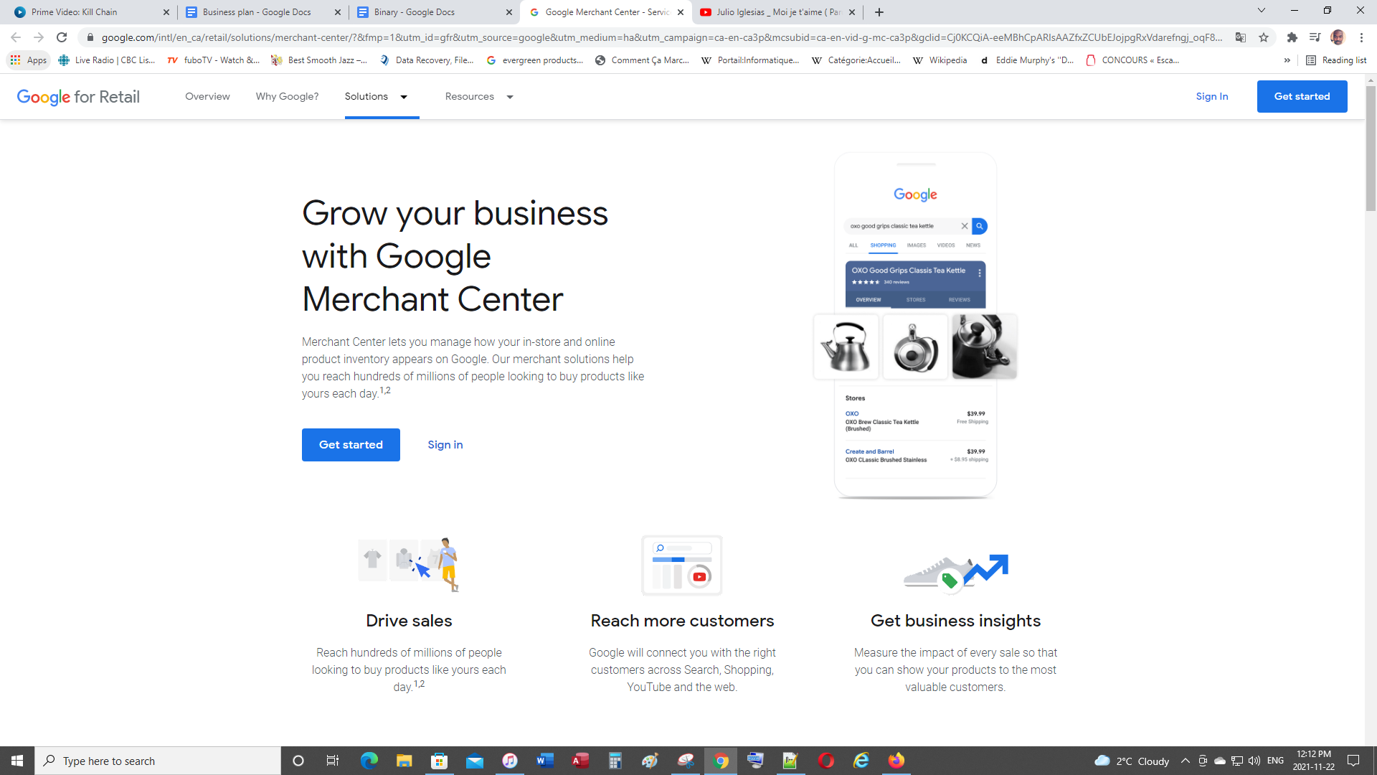1377x775 pixels.
Task: Reload the page with the refresh icon
Action: pos(62,37)
